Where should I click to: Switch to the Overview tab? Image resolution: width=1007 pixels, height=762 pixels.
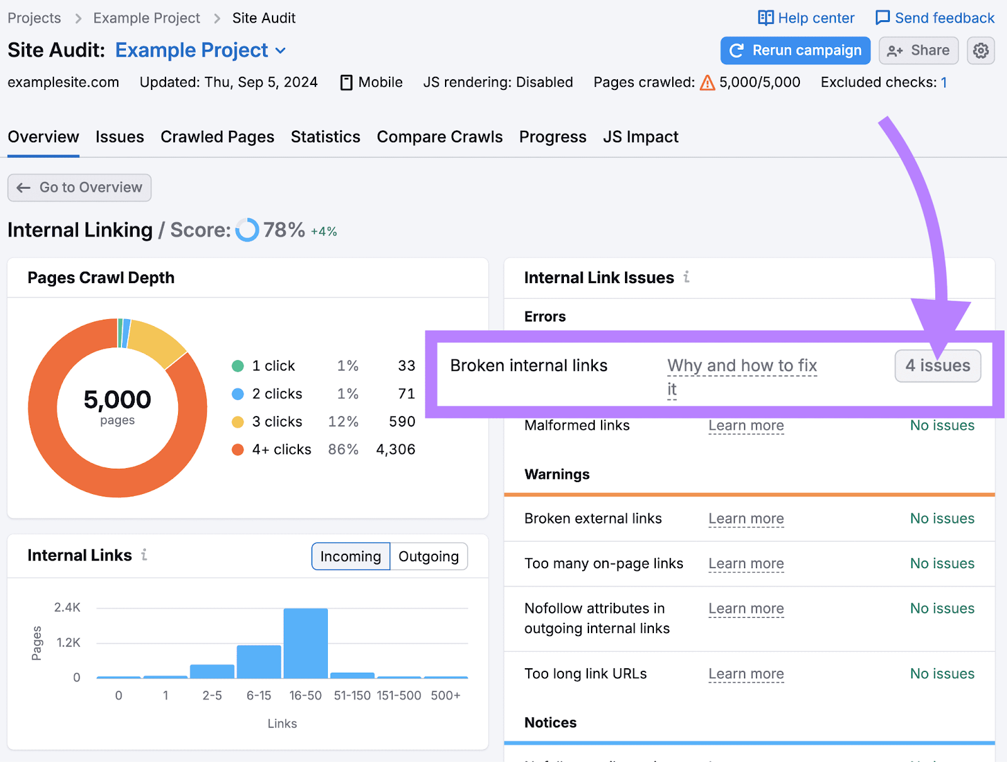point(43,137)
